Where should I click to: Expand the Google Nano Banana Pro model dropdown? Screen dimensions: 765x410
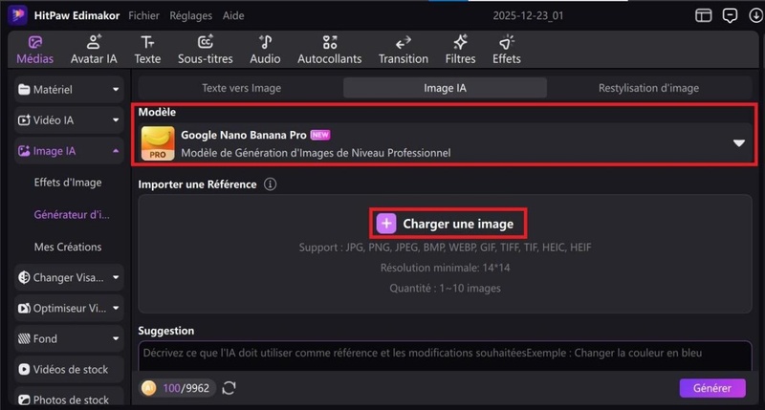(x=738, y=143)
